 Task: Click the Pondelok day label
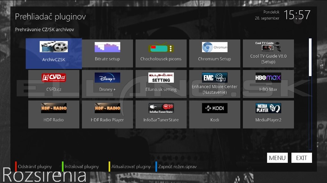tap(271, 12)
